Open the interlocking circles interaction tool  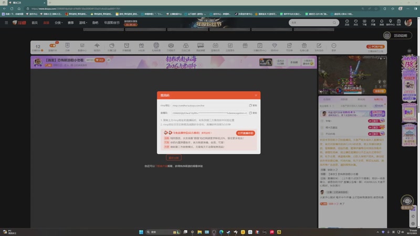(x=186, y=46)
